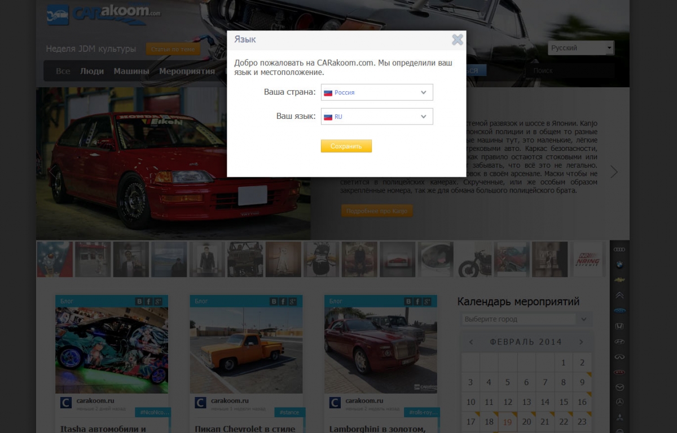
Task: Open the Ваша страна country dropdown
Action: coord(377,92)
